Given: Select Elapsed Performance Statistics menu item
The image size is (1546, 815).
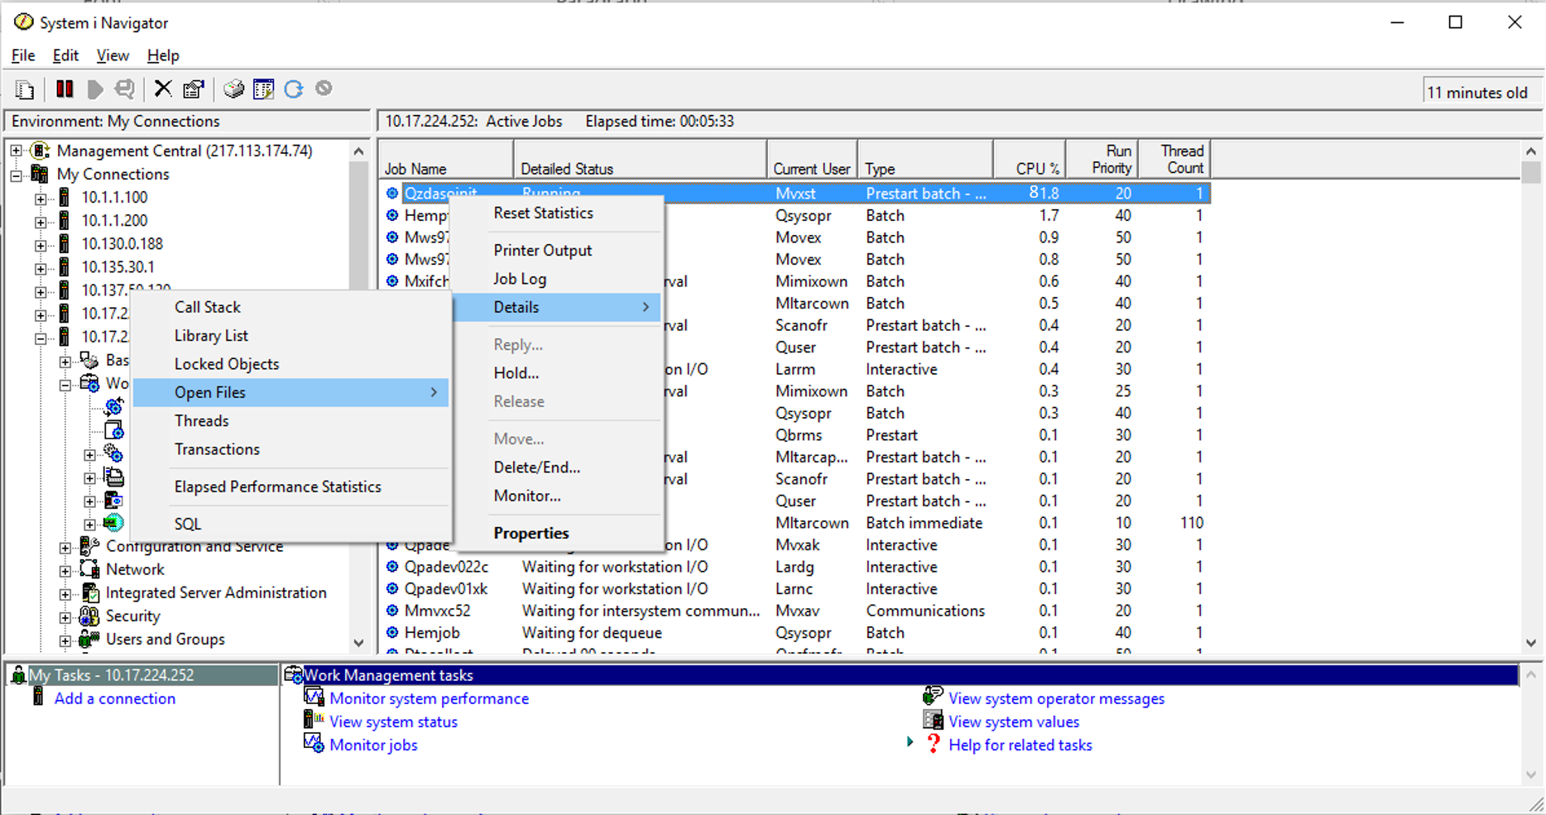Looking at the screenshot, I should click(277, 487).
